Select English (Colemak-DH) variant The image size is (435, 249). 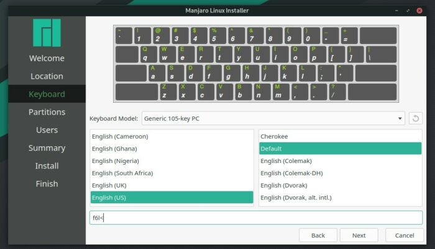click(340, 173)
